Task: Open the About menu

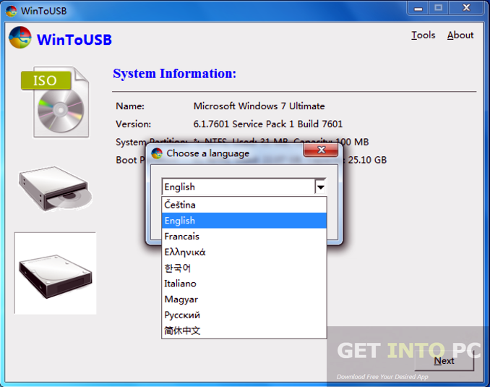Action: pyautogui.click(x=460, y=35)
